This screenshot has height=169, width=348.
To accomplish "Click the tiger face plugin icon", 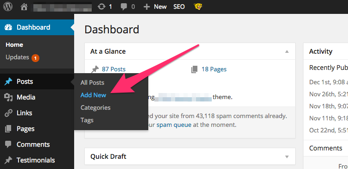I will click(198, 6).
